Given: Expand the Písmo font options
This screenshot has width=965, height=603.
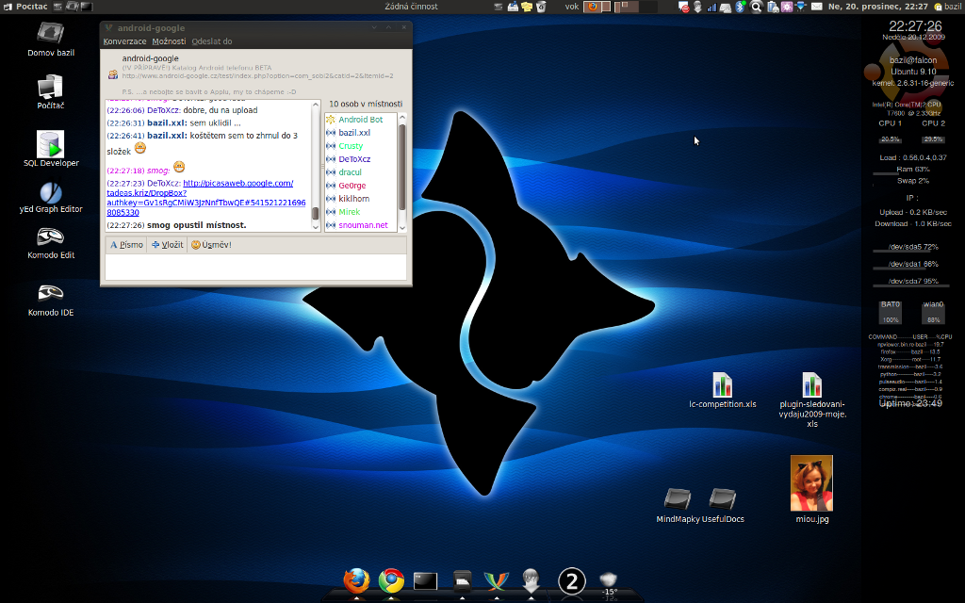Looking at the screenshot, I should (126, 245).
